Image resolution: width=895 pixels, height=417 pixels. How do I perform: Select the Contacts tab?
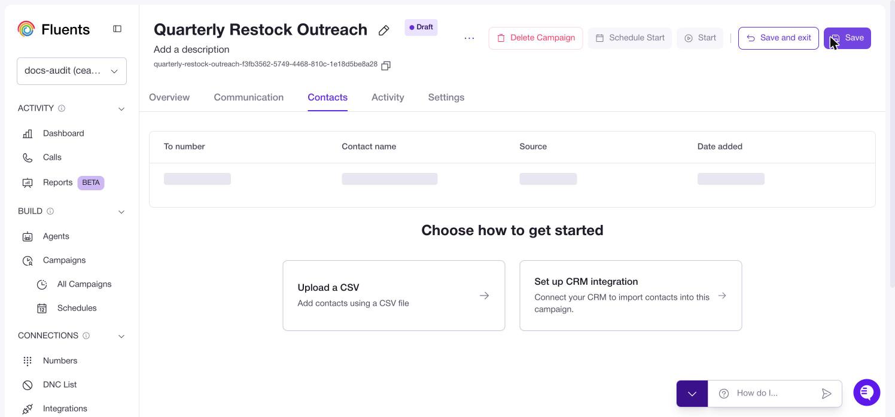point(327,97)
